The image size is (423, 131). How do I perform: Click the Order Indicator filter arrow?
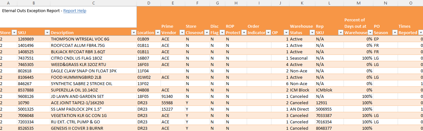point(268,33)
